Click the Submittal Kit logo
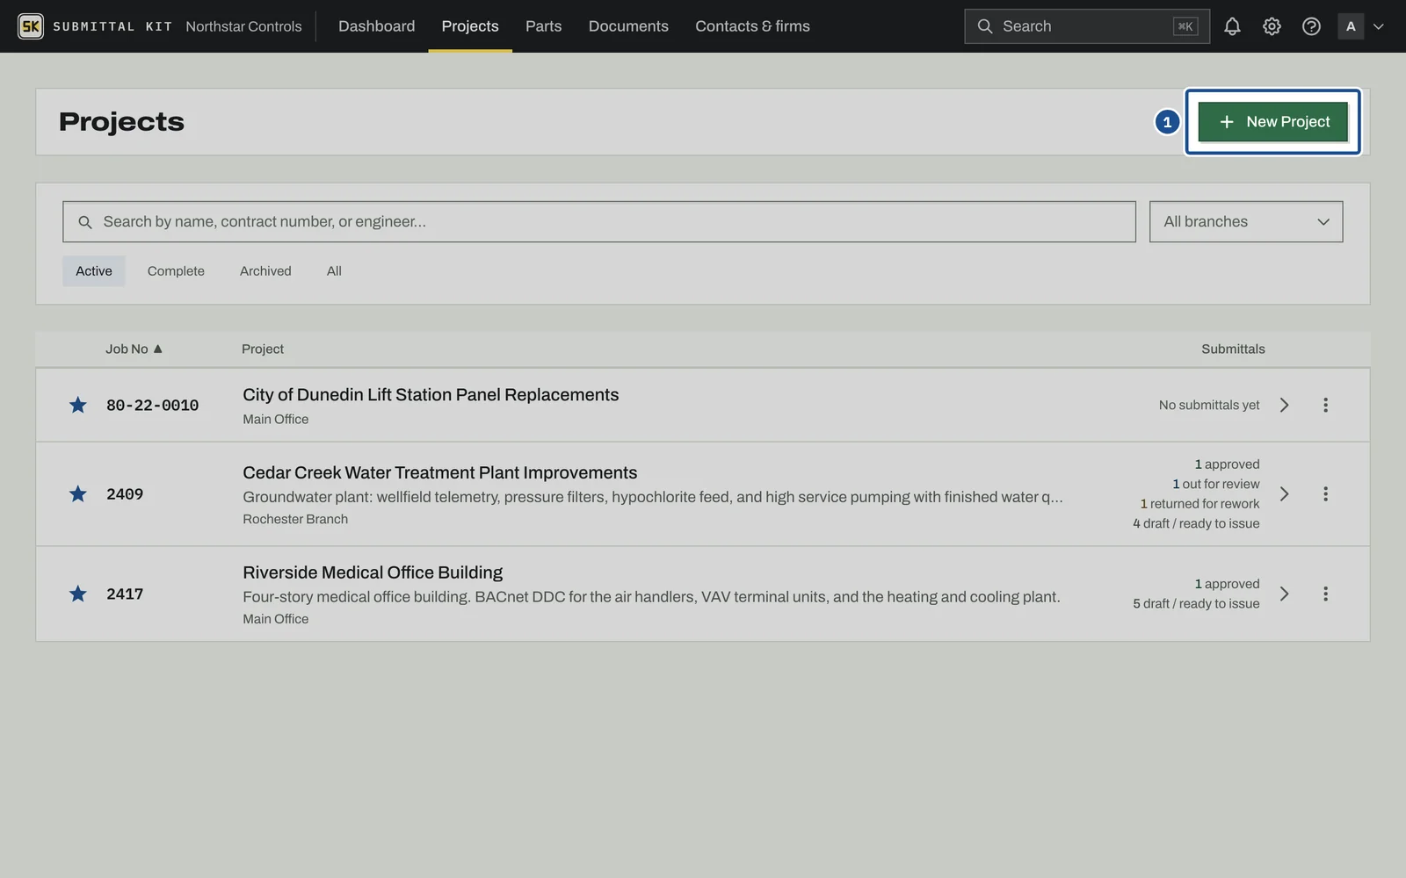 (x=31, y=26)
